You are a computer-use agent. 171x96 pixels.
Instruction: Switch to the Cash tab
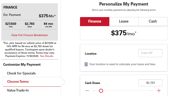tap(153, 21)
